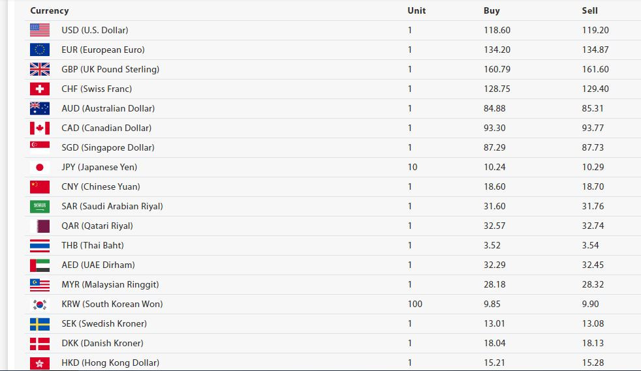Click the Buy column header
Image resolution: width=641 pixels, height=371 pixels.
tap(492, 10)
